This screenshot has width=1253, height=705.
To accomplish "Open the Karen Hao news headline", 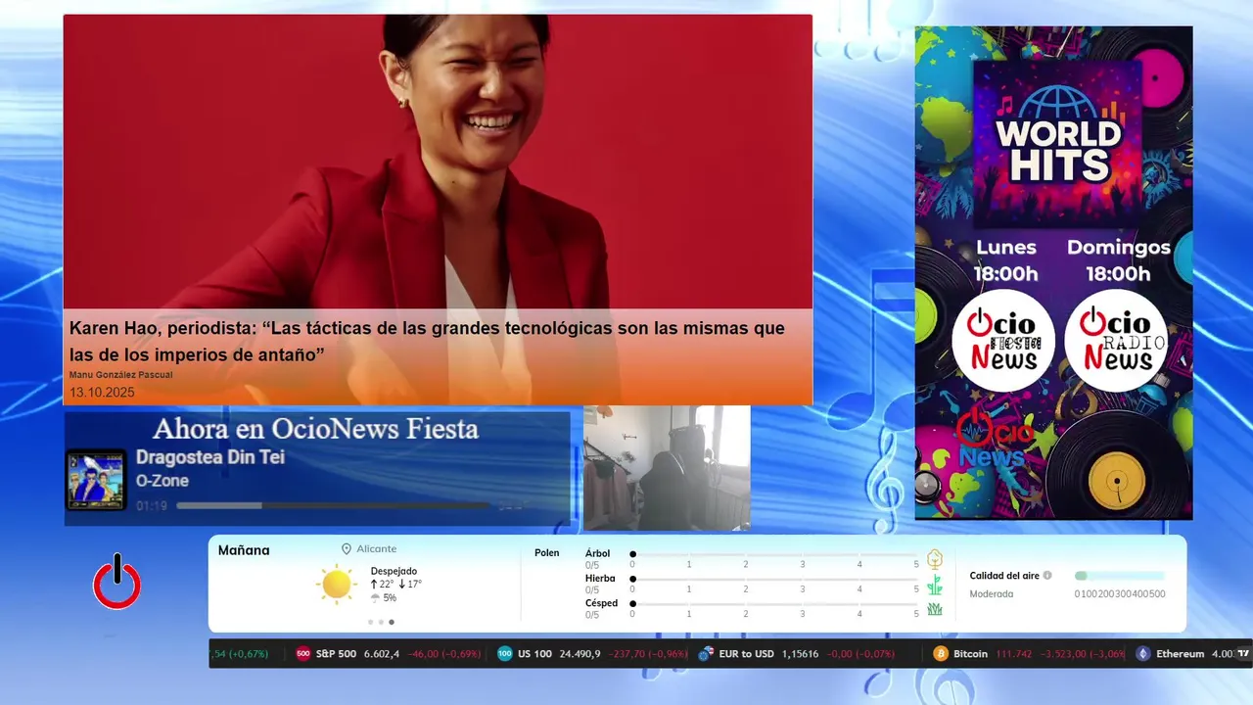I will (x=427, y=341).
